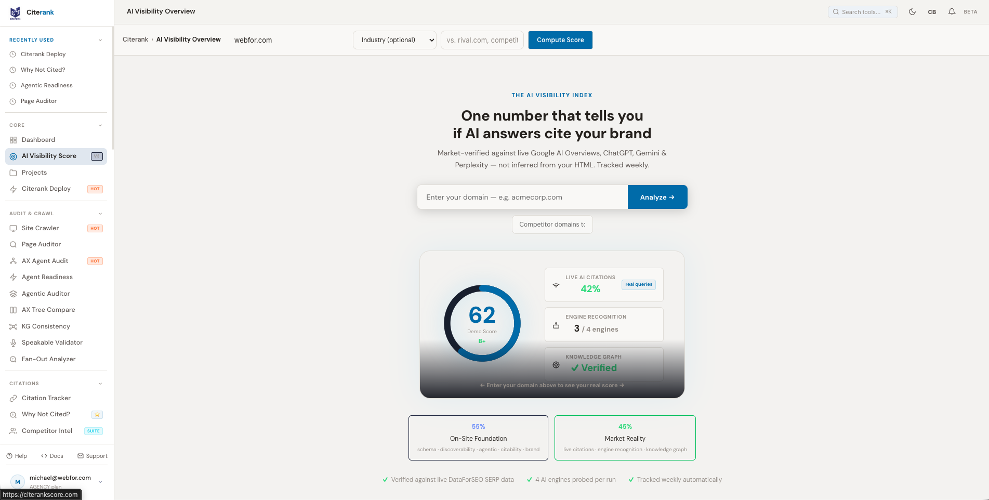
Task: Click the Citerank breadcrumb link
Action: 135,40
